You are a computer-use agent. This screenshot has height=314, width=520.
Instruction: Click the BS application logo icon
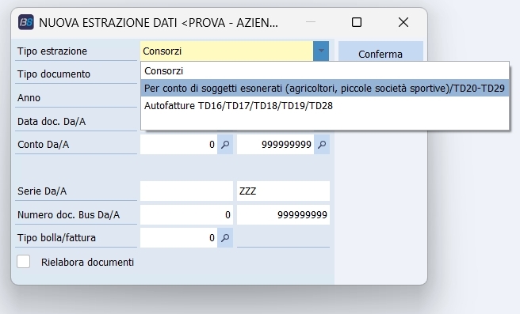26,22
